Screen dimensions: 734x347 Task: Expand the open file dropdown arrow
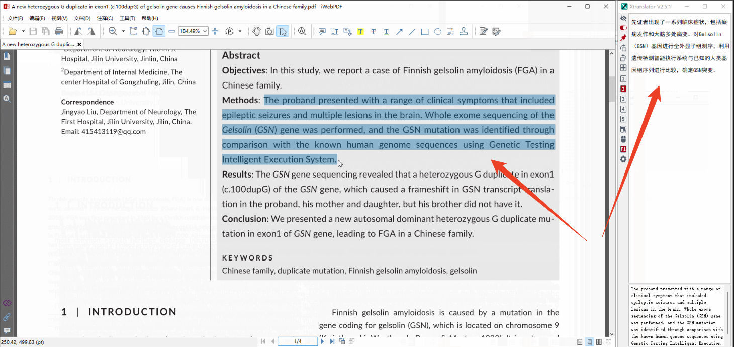click(x=23, y=31)
